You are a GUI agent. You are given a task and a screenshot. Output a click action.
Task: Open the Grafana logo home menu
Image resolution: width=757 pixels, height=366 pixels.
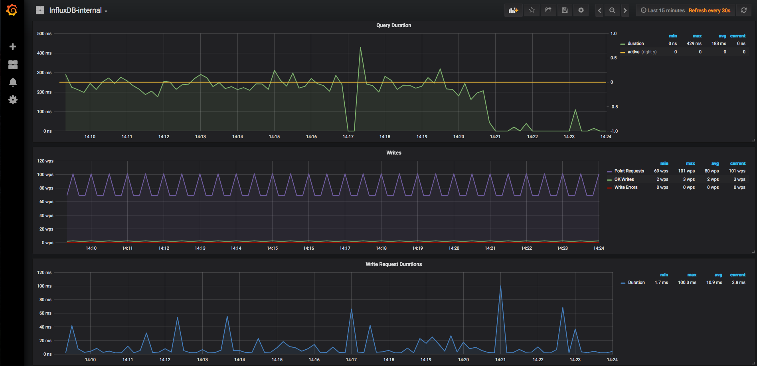tap(12, 10)
